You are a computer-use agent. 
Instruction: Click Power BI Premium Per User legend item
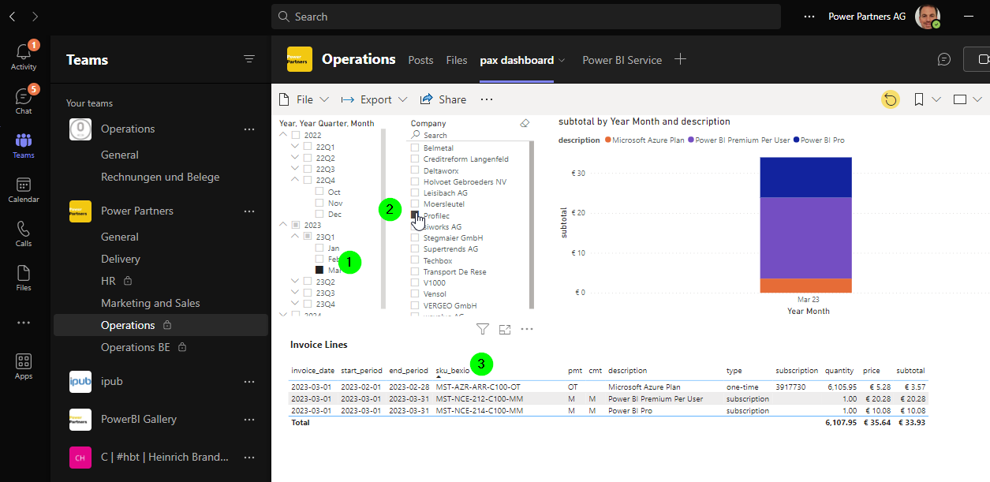[740, 140]
